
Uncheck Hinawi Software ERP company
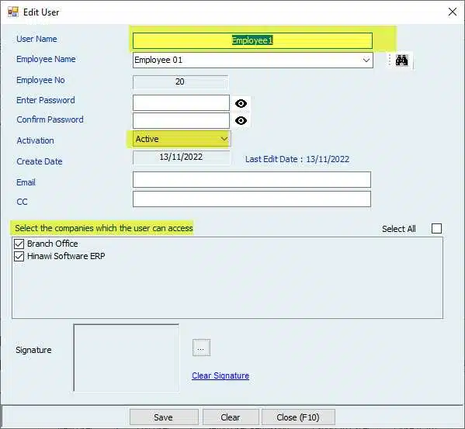[x=19, y=256]
